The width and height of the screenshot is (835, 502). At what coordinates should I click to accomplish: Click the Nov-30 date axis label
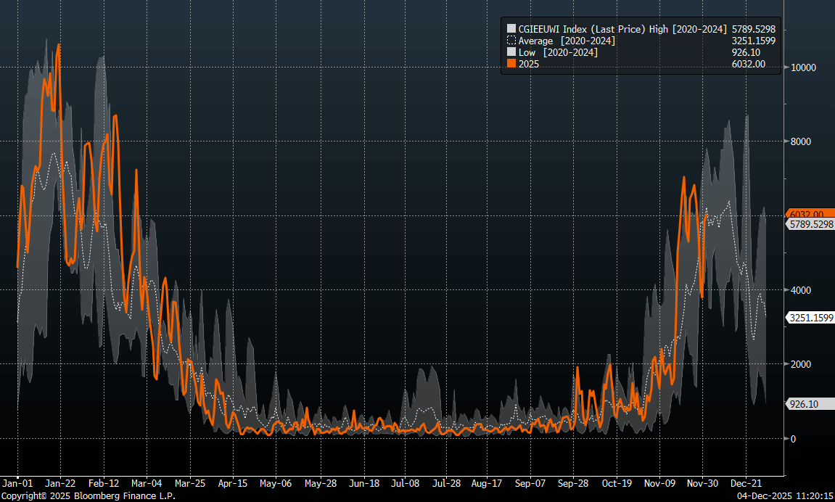[x=702, y=482]
